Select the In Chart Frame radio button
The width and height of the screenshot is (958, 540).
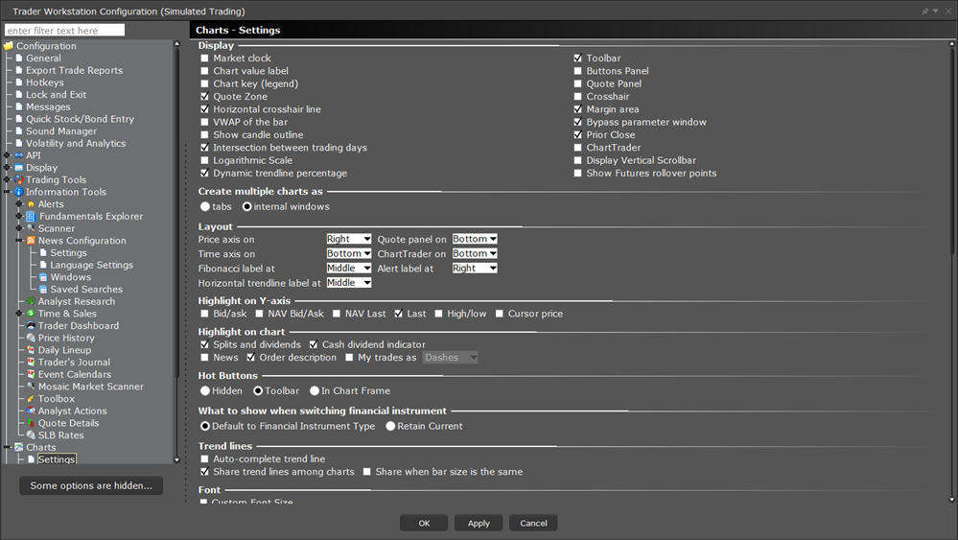[x=315, y=390]
